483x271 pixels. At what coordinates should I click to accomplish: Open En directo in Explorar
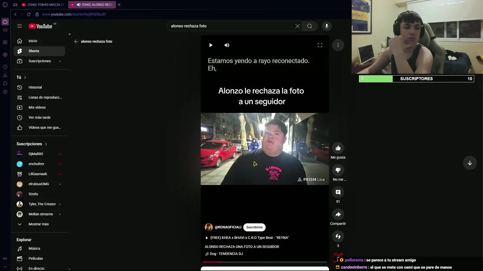click(x=39, y=268)
